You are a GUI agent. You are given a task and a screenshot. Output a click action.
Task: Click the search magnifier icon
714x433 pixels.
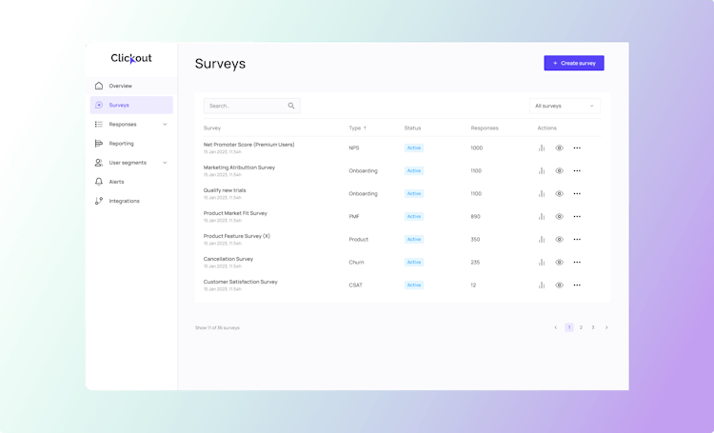pyautogui.click(x=291, y=106)
